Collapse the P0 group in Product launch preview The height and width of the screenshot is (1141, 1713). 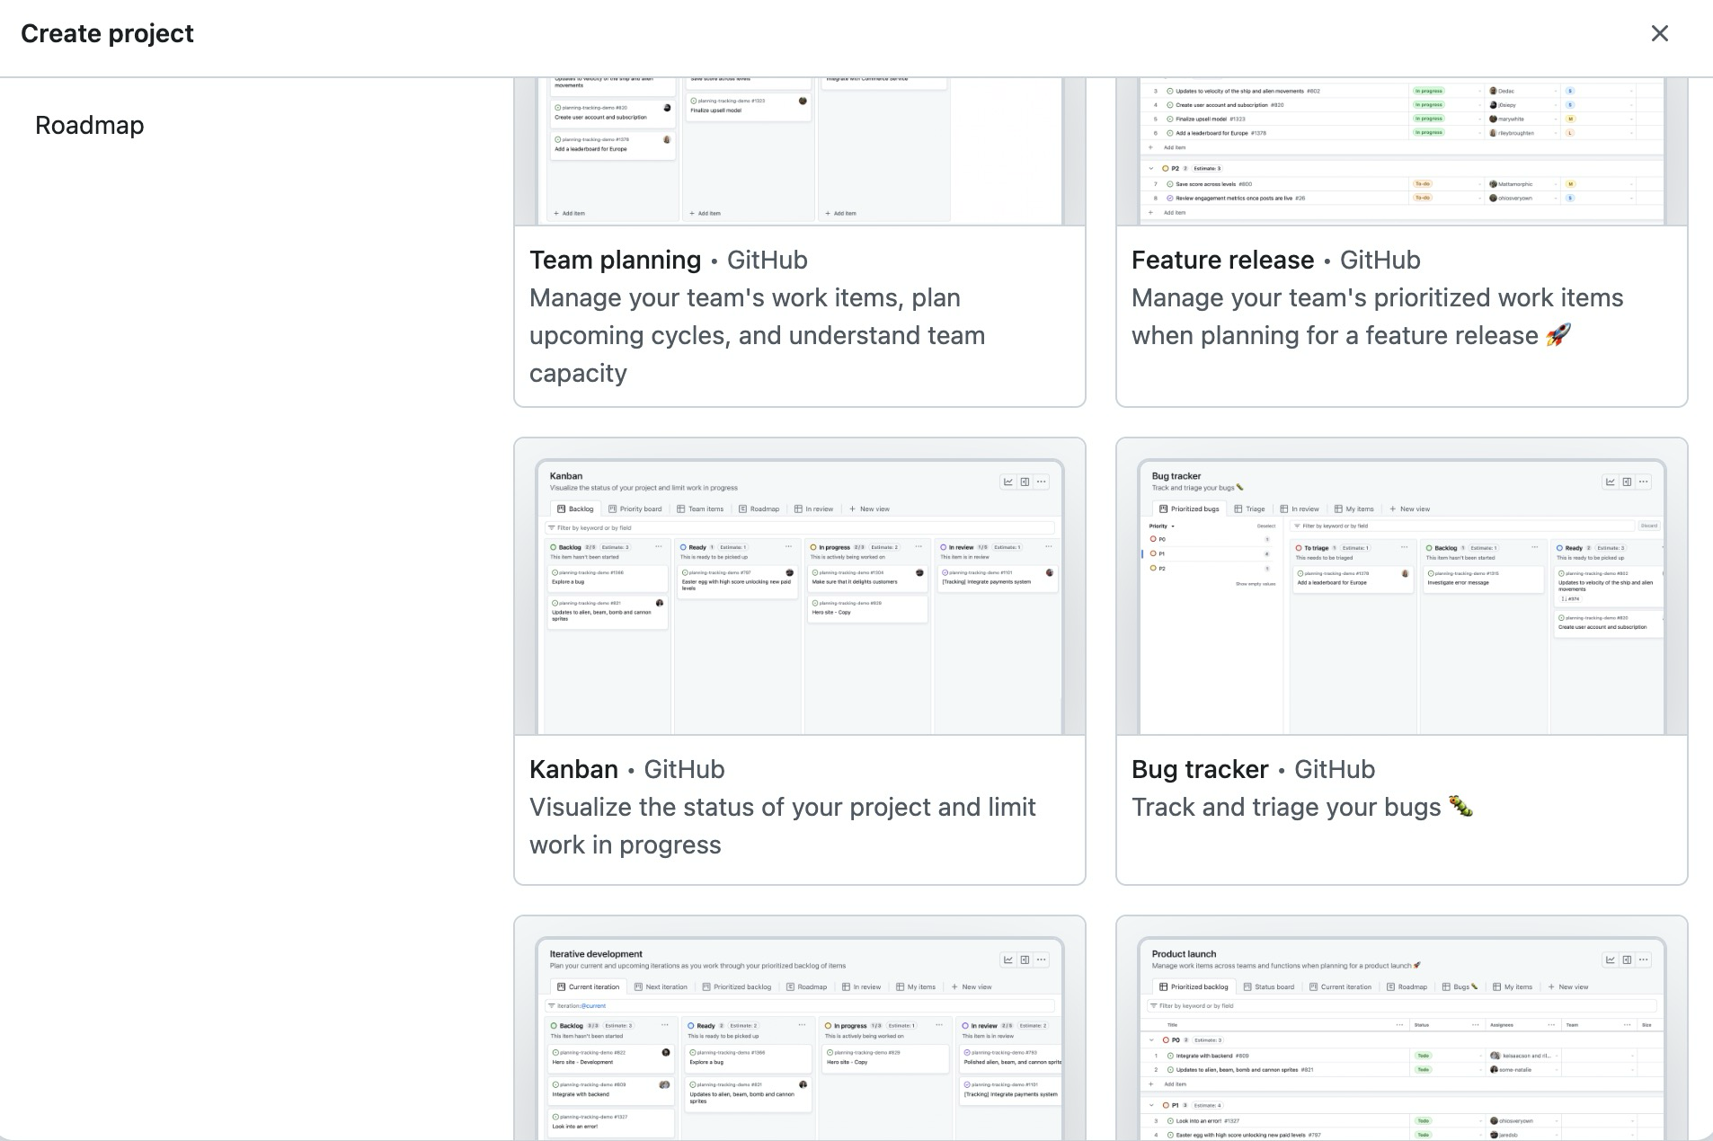1153,1039
